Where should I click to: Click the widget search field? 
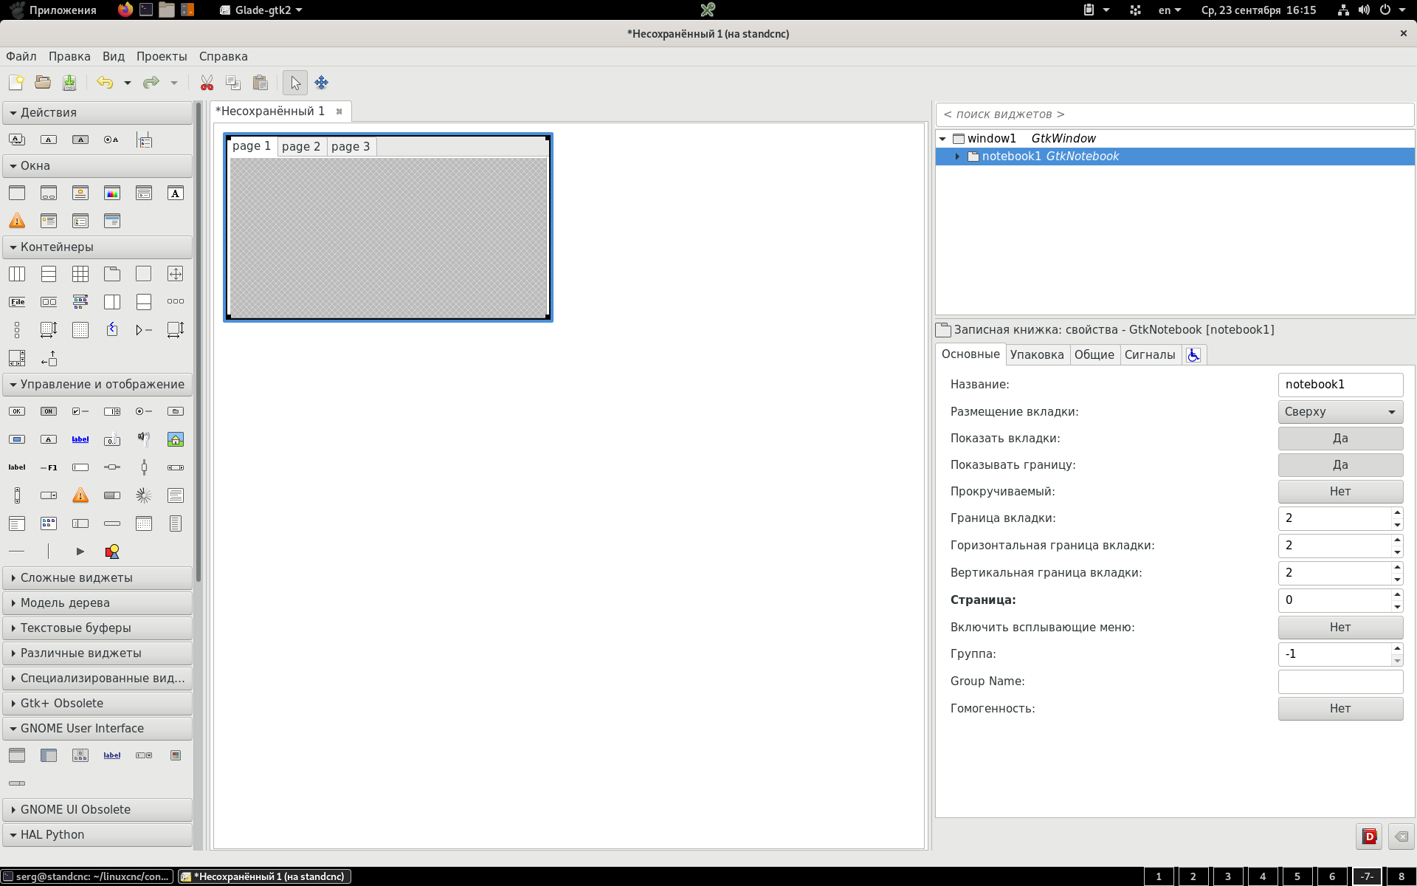coord(1173,114)
